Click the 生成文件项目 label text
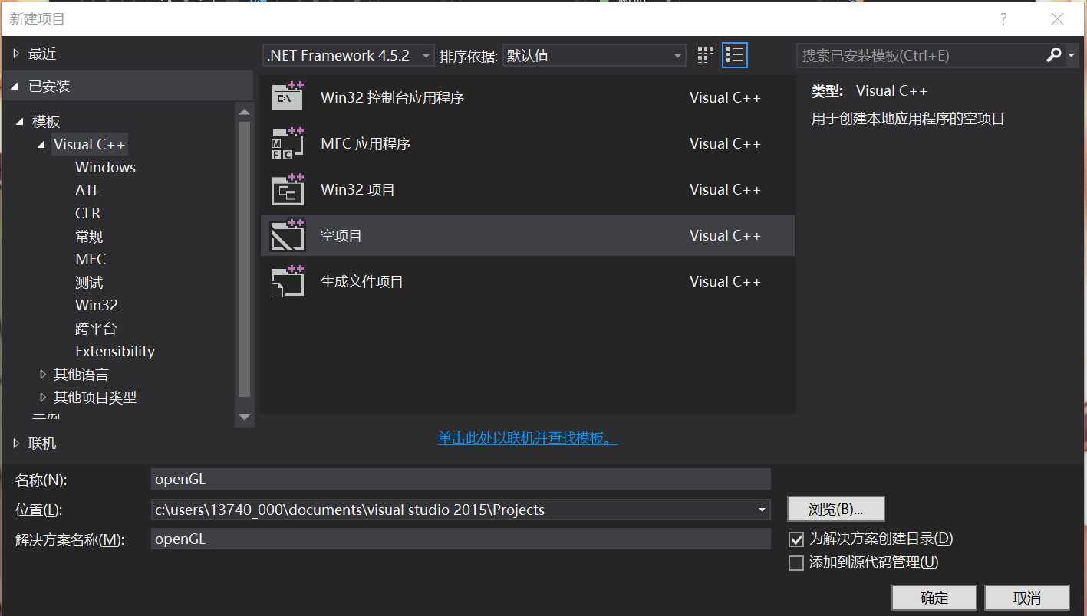The image size is (1087, 616). [x=361, y=281]
